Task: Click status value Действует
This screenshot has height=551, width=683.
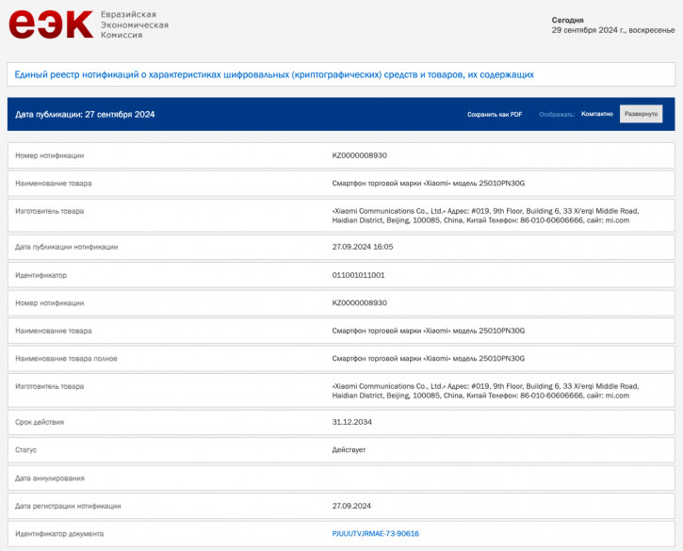Action: tap(349, 450)
